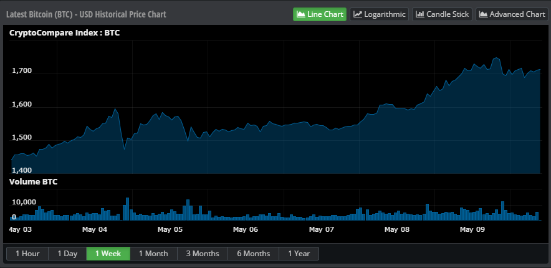Show the 3 Months price history
551x268 pixels.
(203, 254)
